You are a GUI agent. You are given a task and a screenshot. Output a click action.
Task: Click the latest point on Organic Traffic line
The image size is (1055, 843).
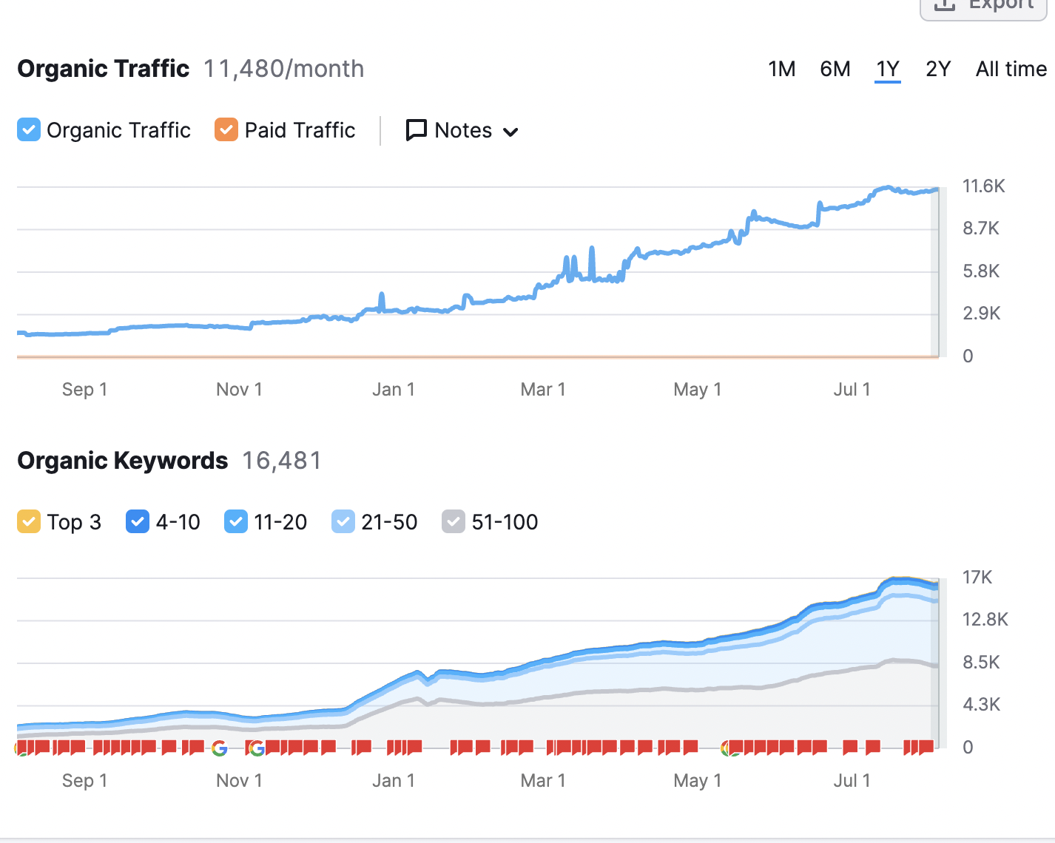coord(937,190)
